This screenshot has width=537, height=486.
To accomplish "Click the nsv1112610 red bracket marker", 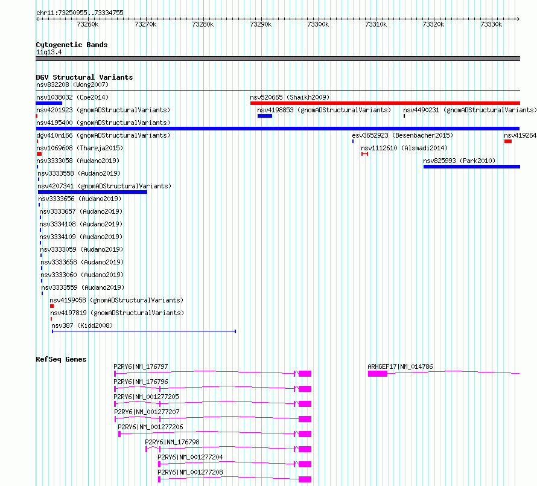I will (364, 154).
